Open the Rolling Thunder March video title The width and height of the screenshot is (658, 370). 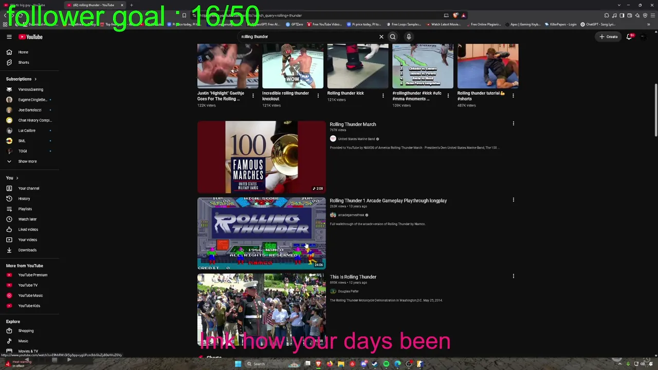353,124
